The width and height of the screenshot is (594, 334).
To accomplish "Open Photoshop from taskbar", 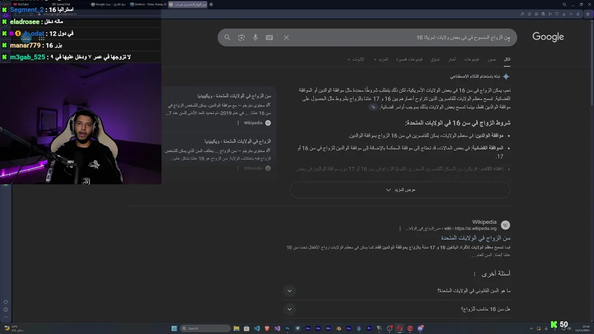I will 287,328.
